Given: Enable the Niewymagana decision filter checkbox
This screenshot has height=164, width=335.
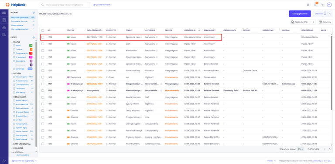Looking at the screenshot, I should click(14, 77).
